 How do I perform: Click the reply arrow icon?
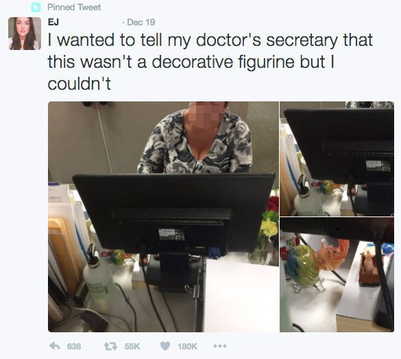[x=54, y=346]
